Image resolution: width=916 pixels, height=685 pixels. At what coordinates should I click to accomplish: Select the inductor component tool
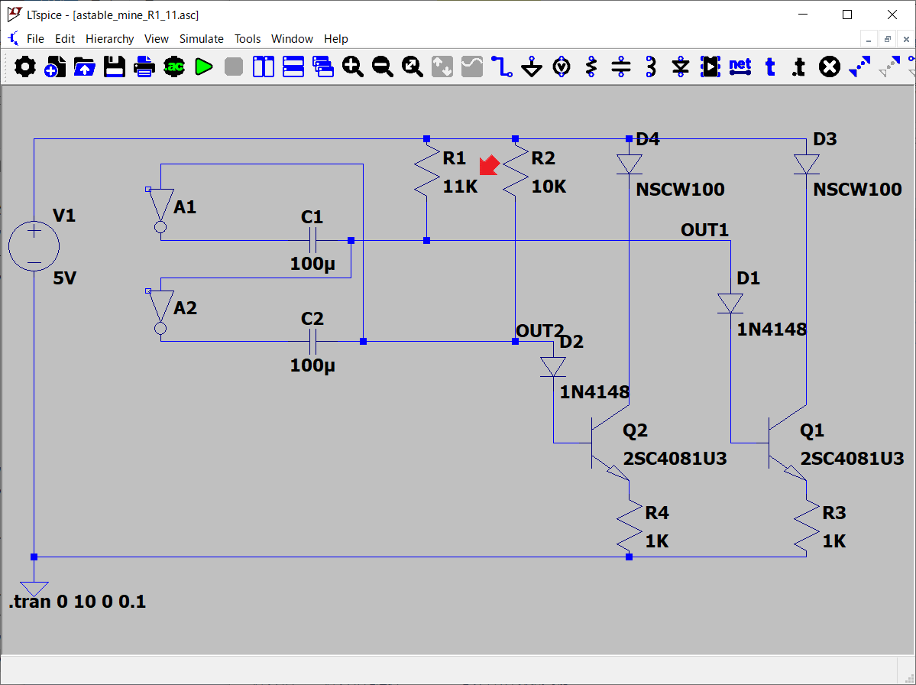(651, 67)
